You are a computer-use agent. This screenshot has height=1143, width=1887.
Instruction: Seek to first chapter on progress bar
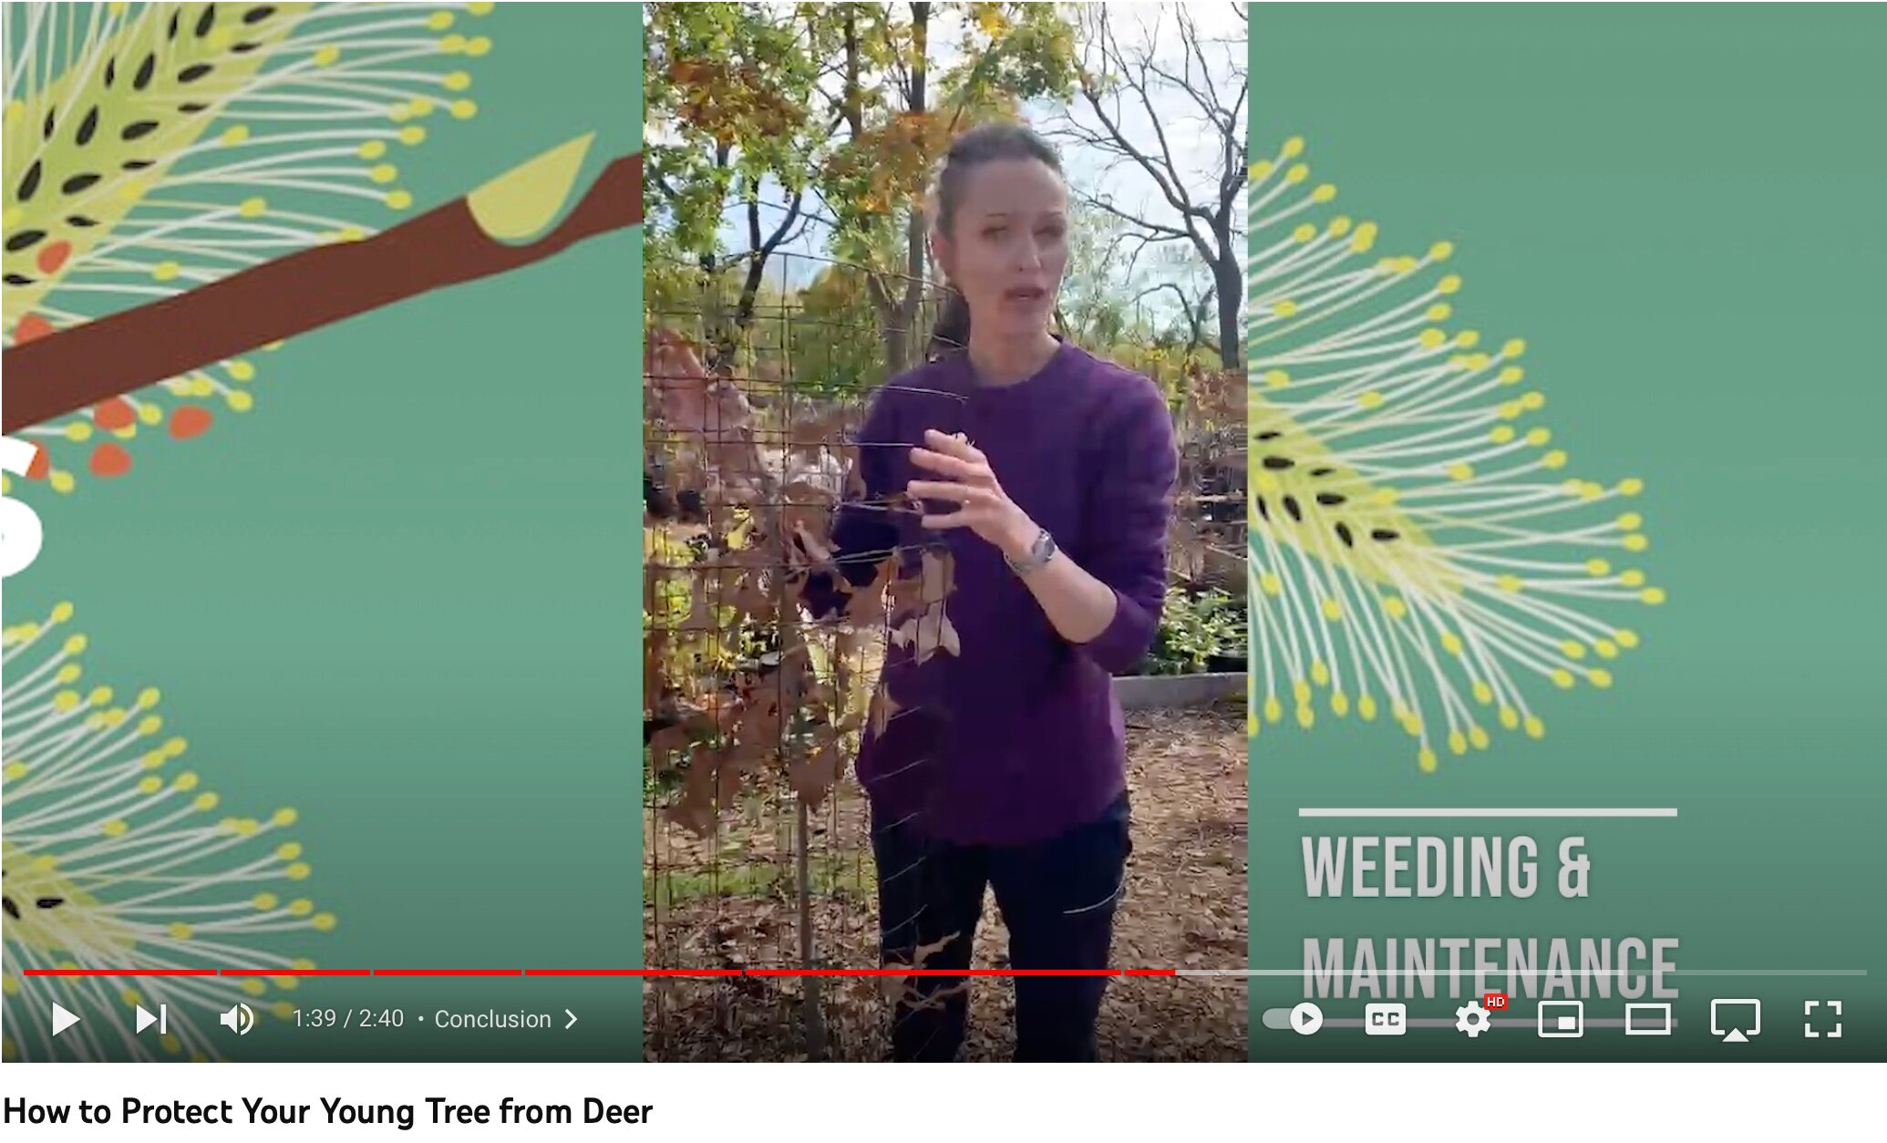(x=119, y=973)
